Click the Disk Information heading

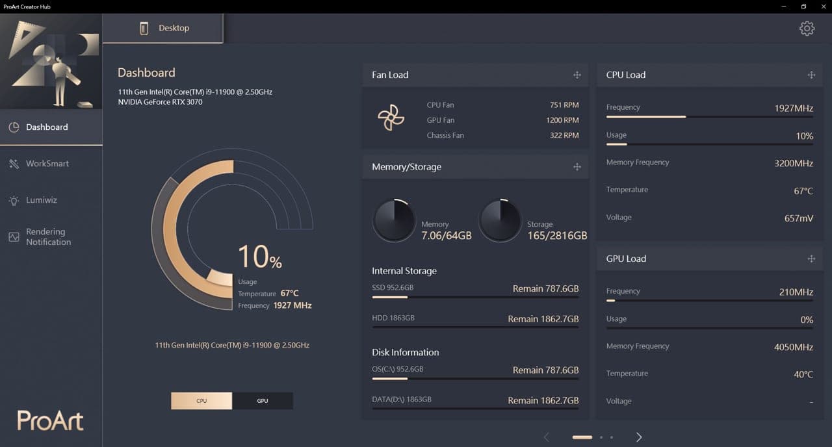pyautogui.click(x=406, y=352)
